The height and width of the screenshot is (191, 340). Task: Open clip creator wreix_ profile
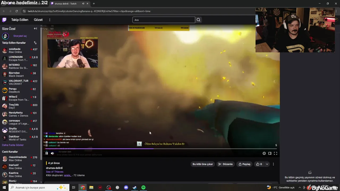67,175
